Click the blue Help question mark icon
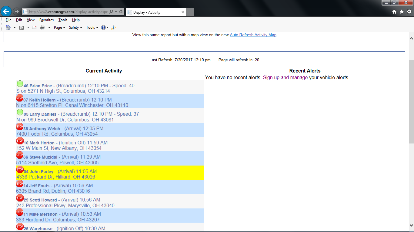 (103, 27)
